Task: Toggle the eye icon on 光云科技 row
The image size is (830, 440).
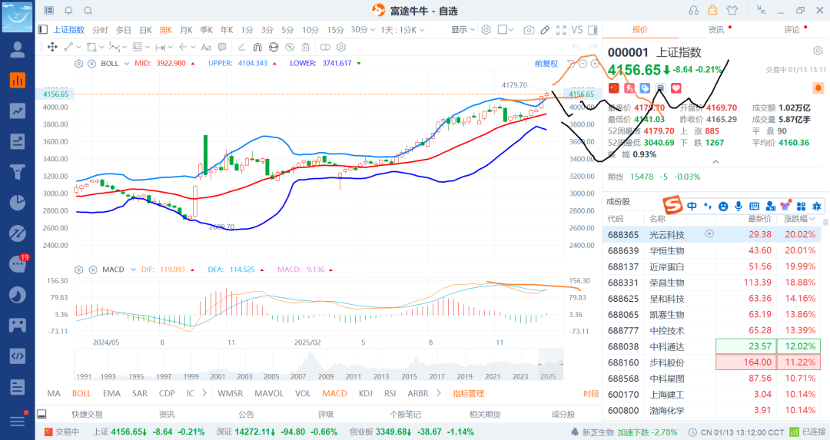Action: [709, 233]
